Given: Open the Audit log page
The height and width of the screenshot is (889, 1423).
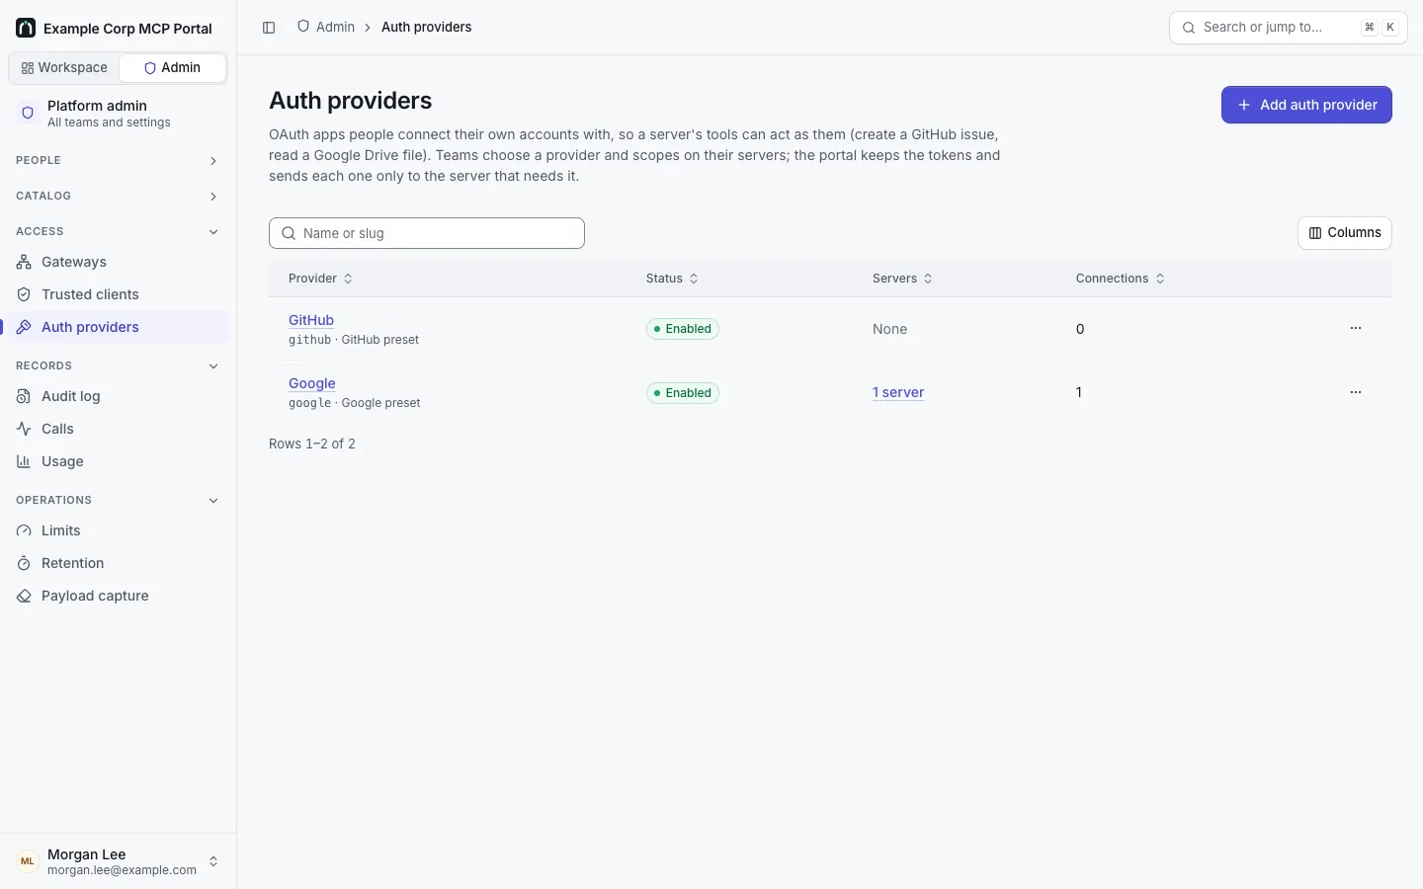Looking at the screenshot, I should pyautogui.click(x=118, y=396).
